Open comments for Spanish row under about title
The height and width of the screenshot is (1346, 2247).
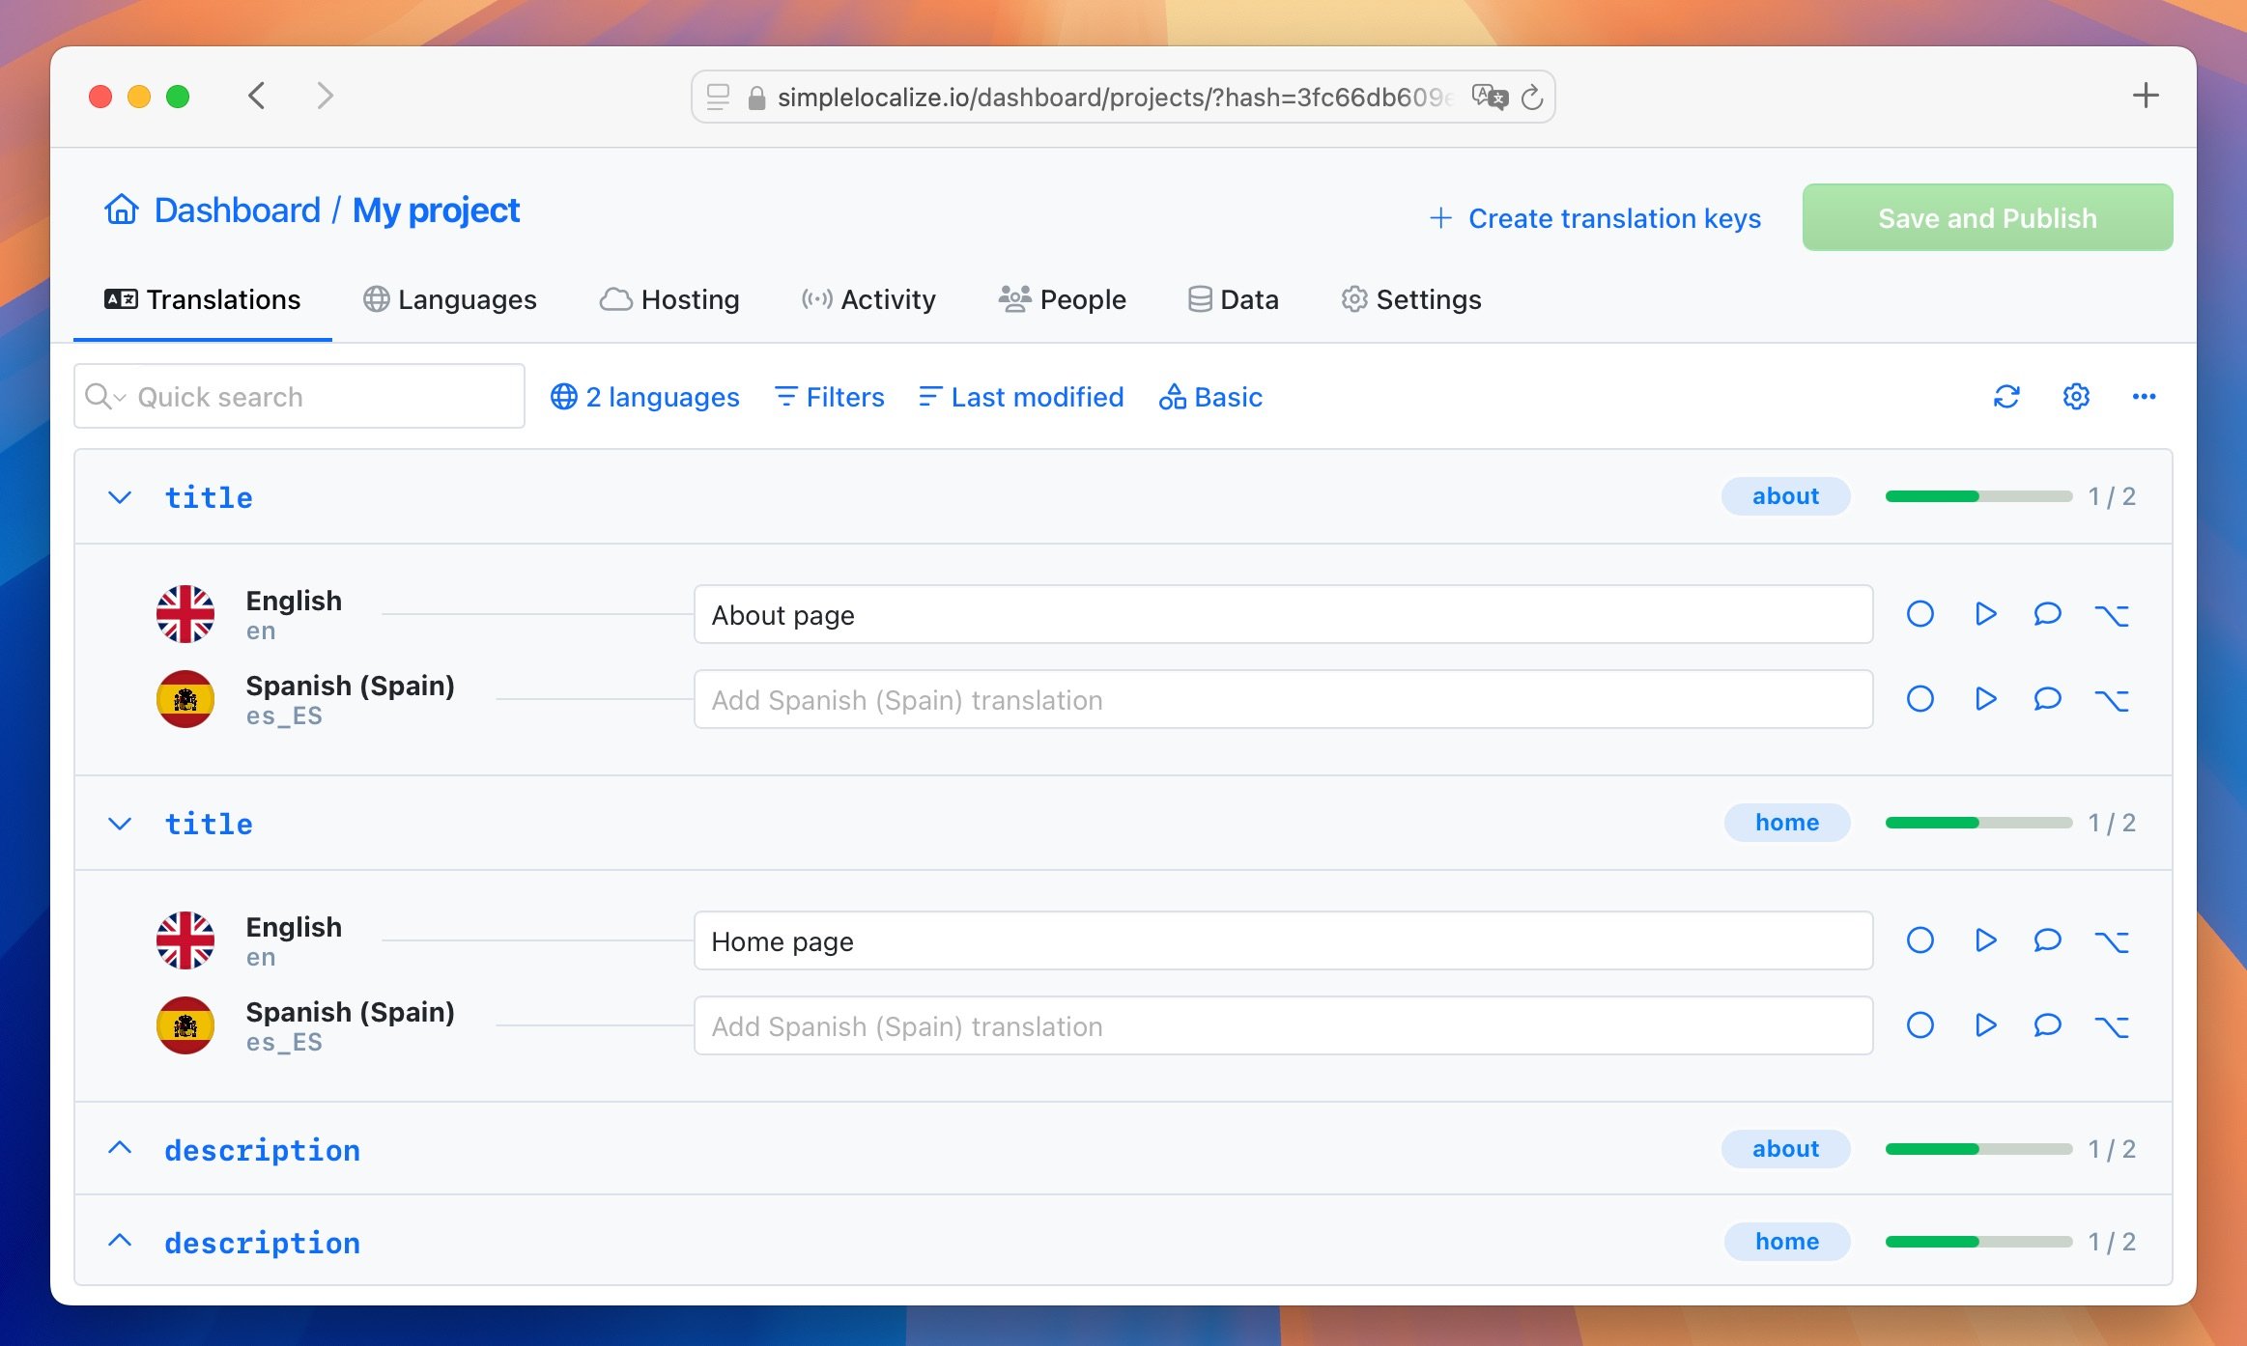2047,699
